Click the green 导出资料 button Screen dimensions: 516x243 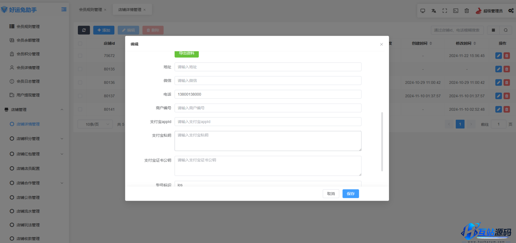(187, 54)
